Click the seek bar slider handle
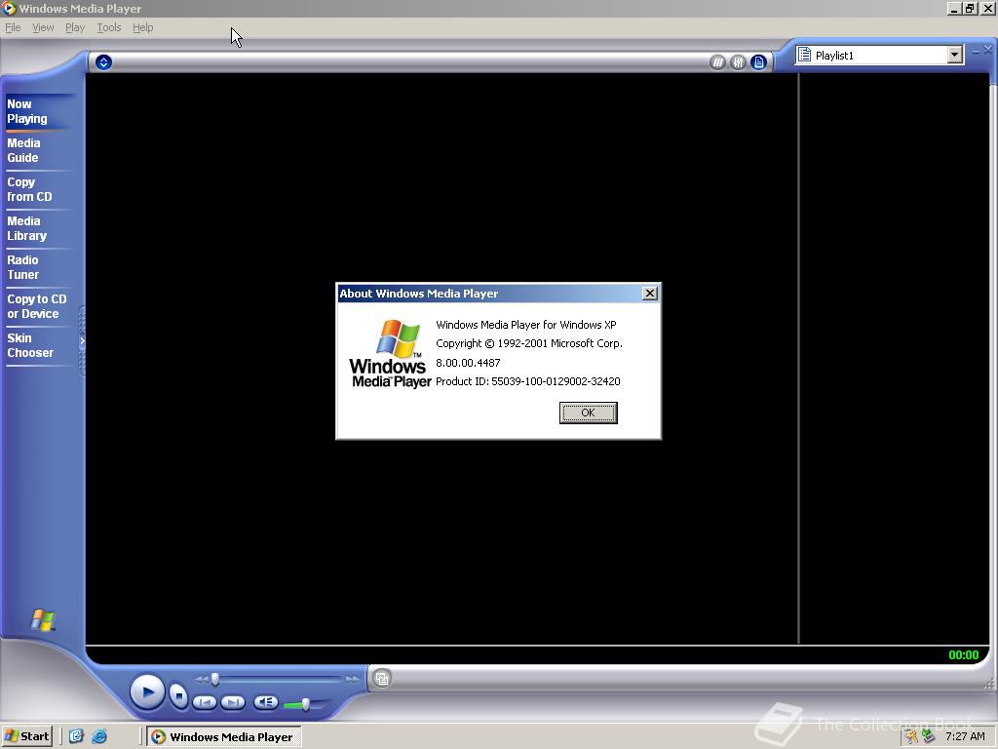Image resolution: width=998 pixels, height=749 pixels. pos(215,680)
